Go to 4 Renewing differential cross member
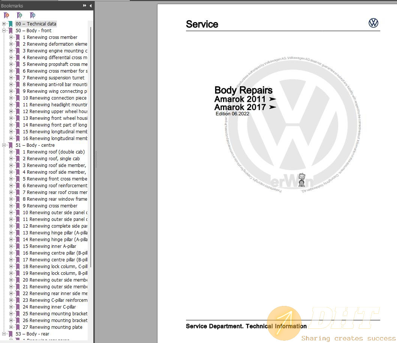Screen dimensions: 397x343 (x=55, y=58)
